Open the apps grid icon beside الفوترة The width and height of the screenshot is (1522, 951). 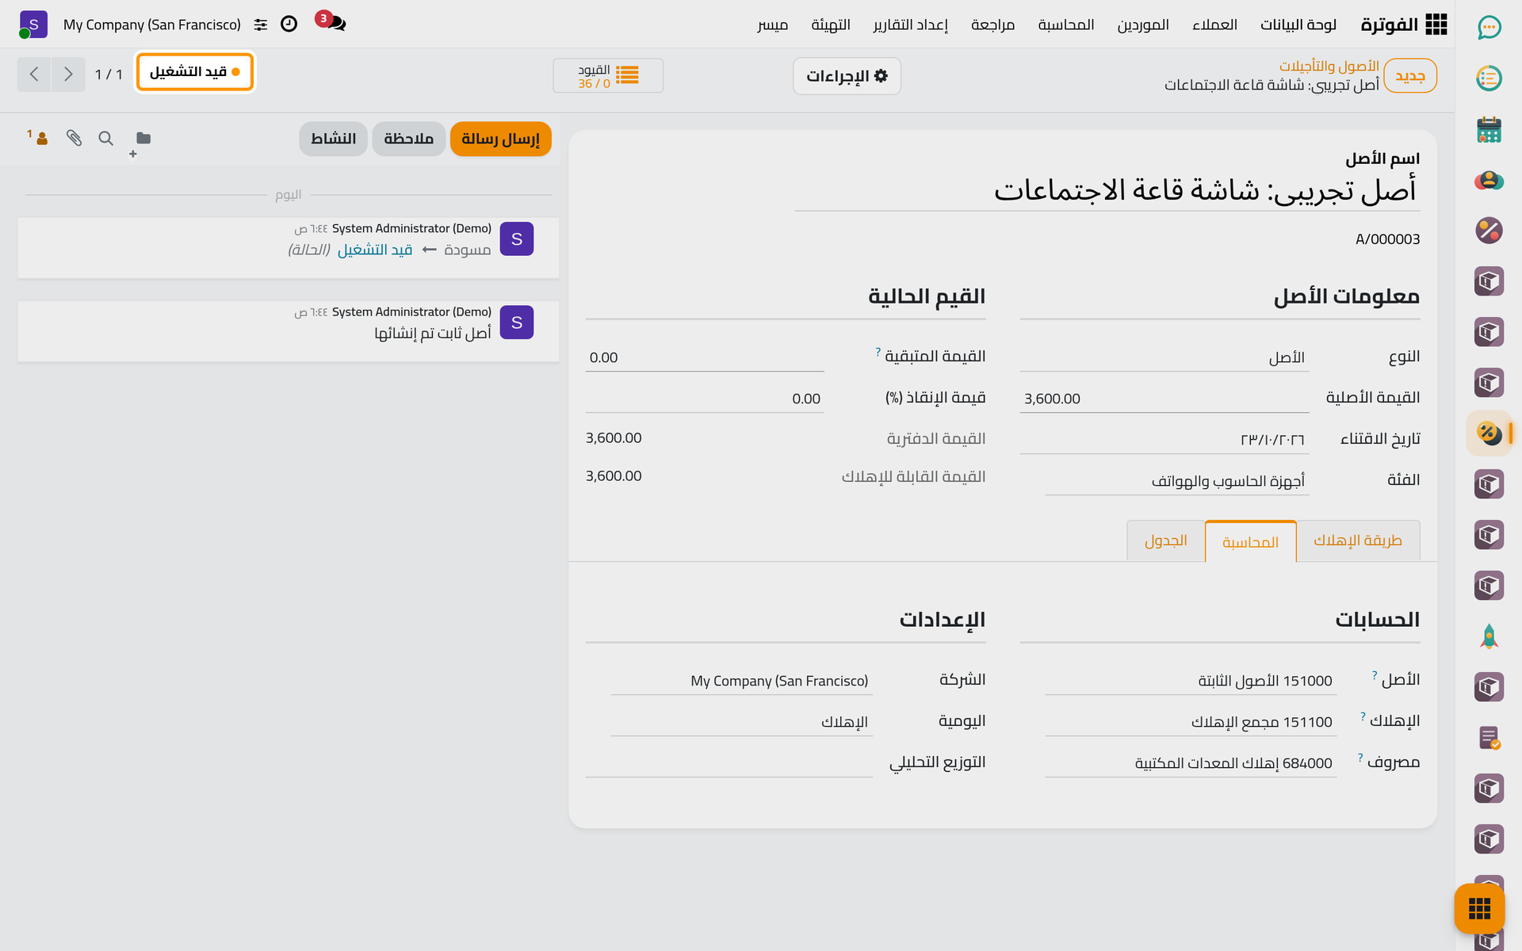click(1436, 25)
